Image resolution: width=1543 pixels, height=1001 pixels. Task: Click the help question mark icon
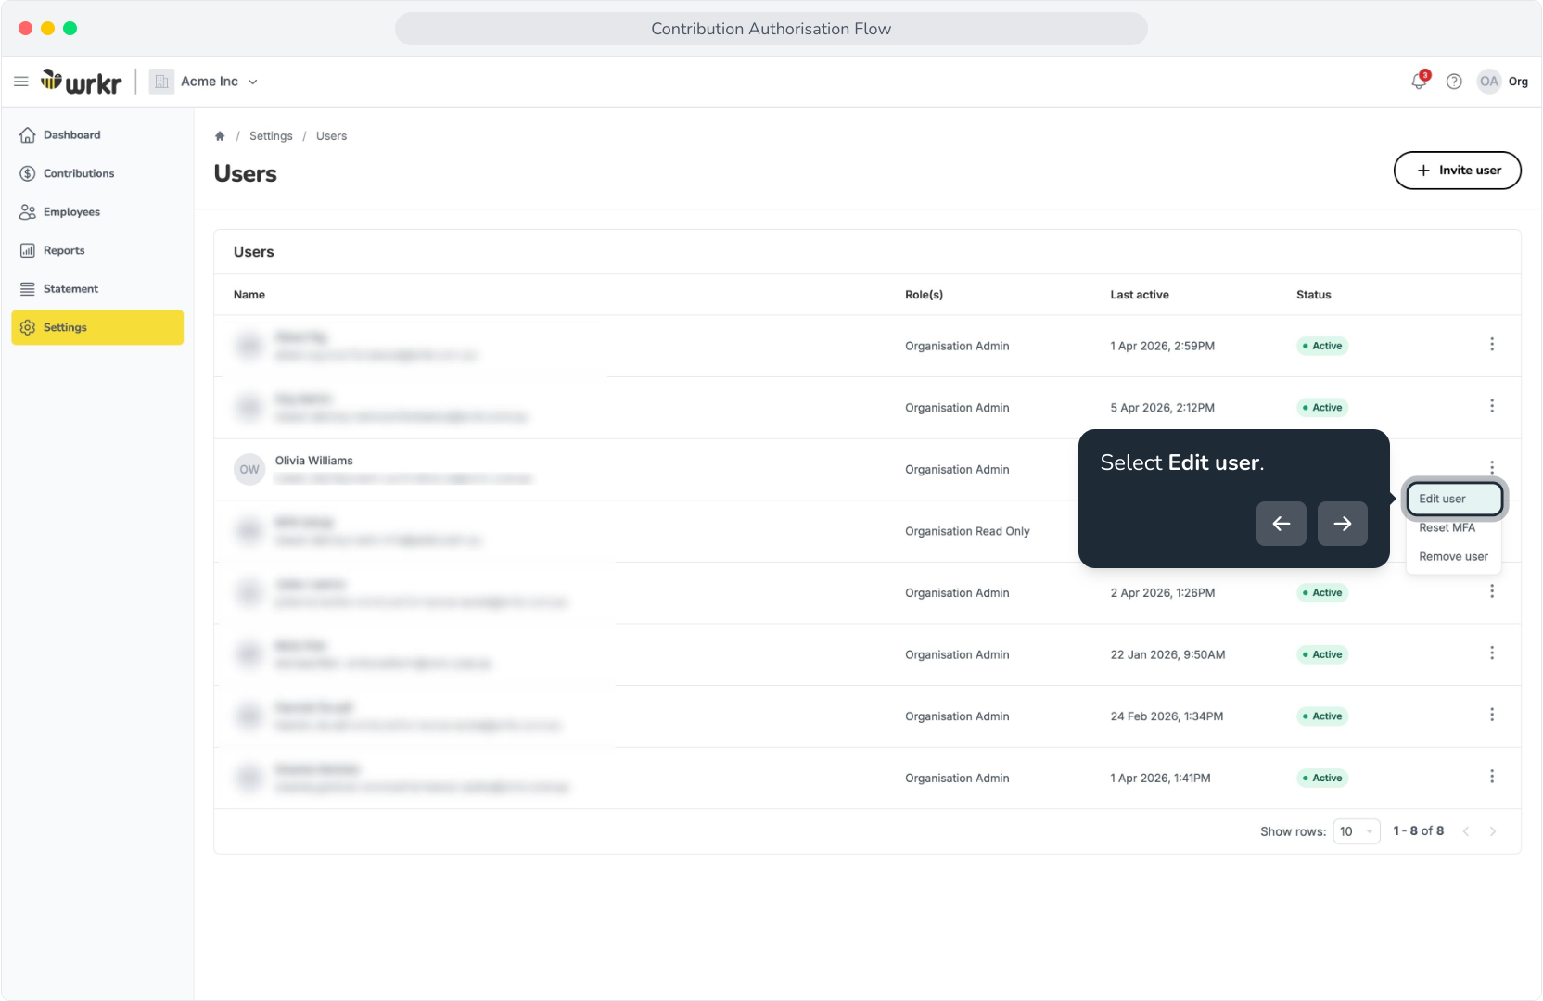coord(1454,82)
